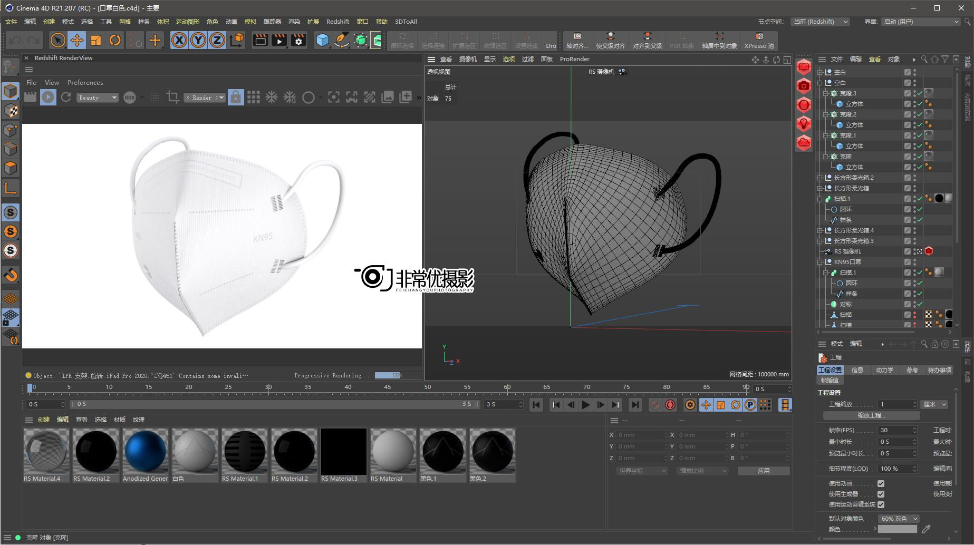The image size is (974, 545).
Task: Click the crop region icon in RenderView
Action: (172, 97)
